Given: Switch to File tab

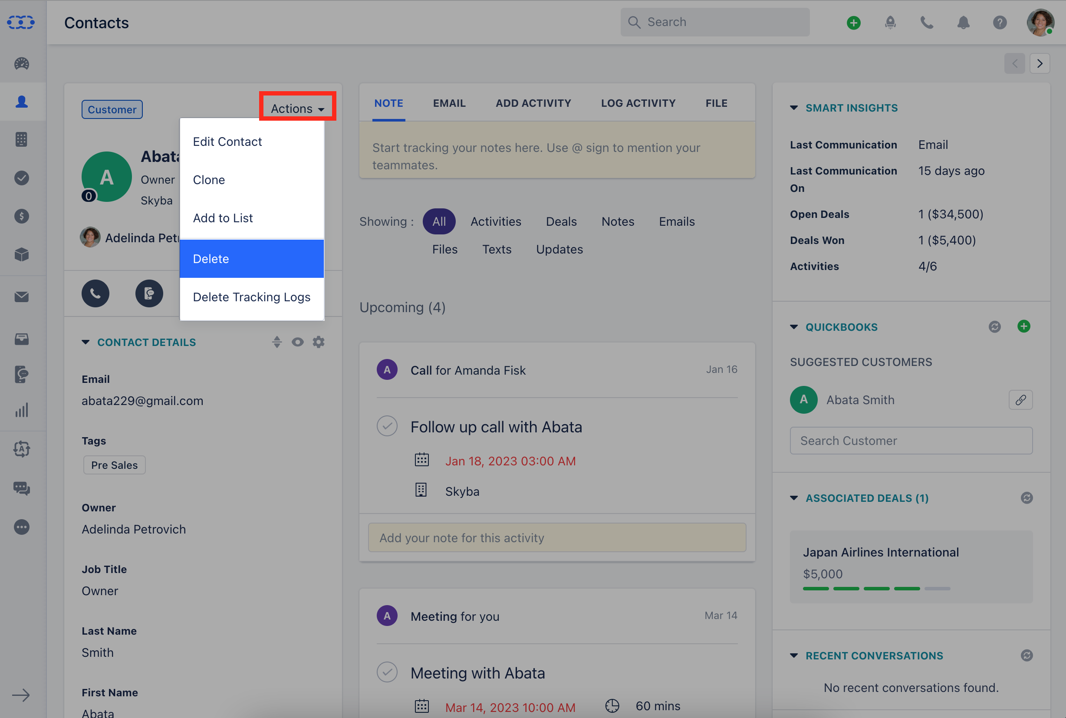Looking at the screenshot, I should pos(716,103).
